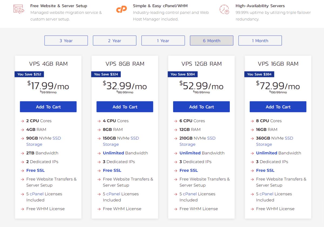The width and height of the screenshot is (324, 227).
Task: Click 16GB RAM feature text
Action: coord(266,129)
